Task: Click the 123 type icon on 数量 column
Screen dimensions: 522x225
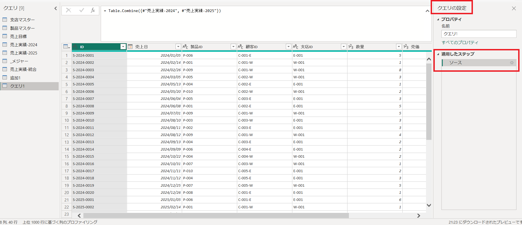Action: (x=351, y=47)
